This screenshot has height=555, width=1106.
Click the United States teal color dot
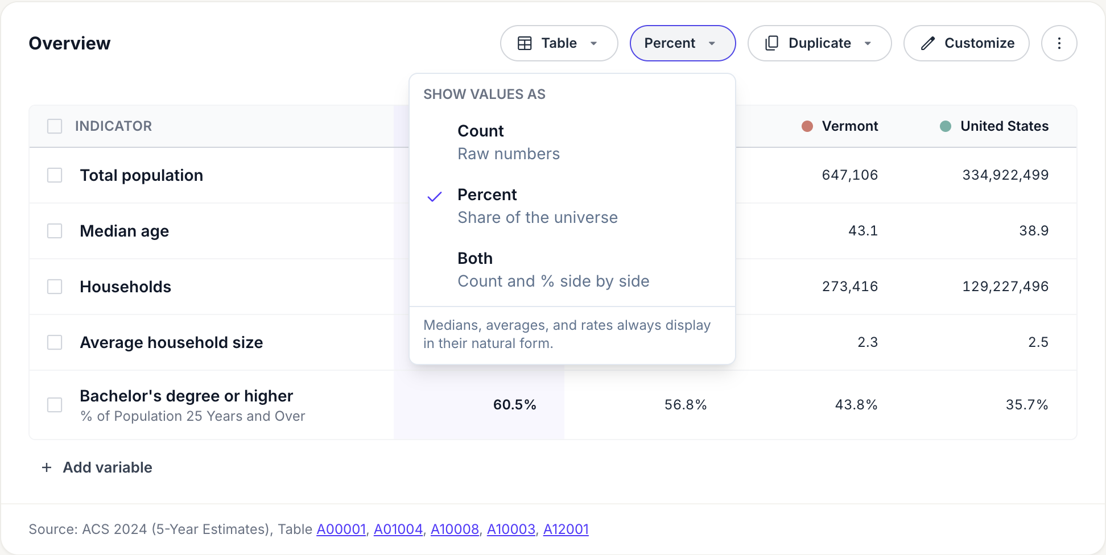pyautogui.click(x=946, y=126)
